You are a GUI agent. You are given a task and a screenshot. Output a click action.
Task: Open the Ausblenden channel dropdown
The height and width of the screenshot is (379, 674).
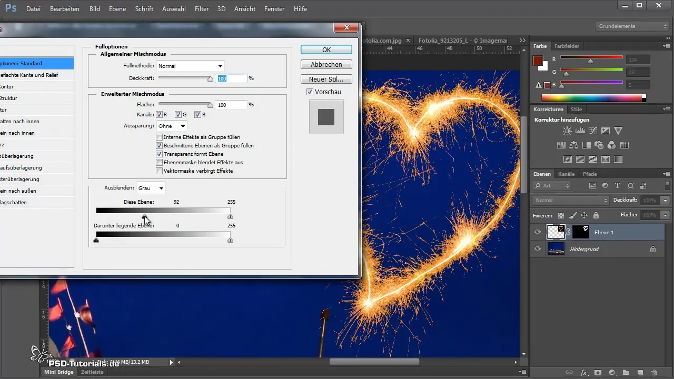(151, 188)
